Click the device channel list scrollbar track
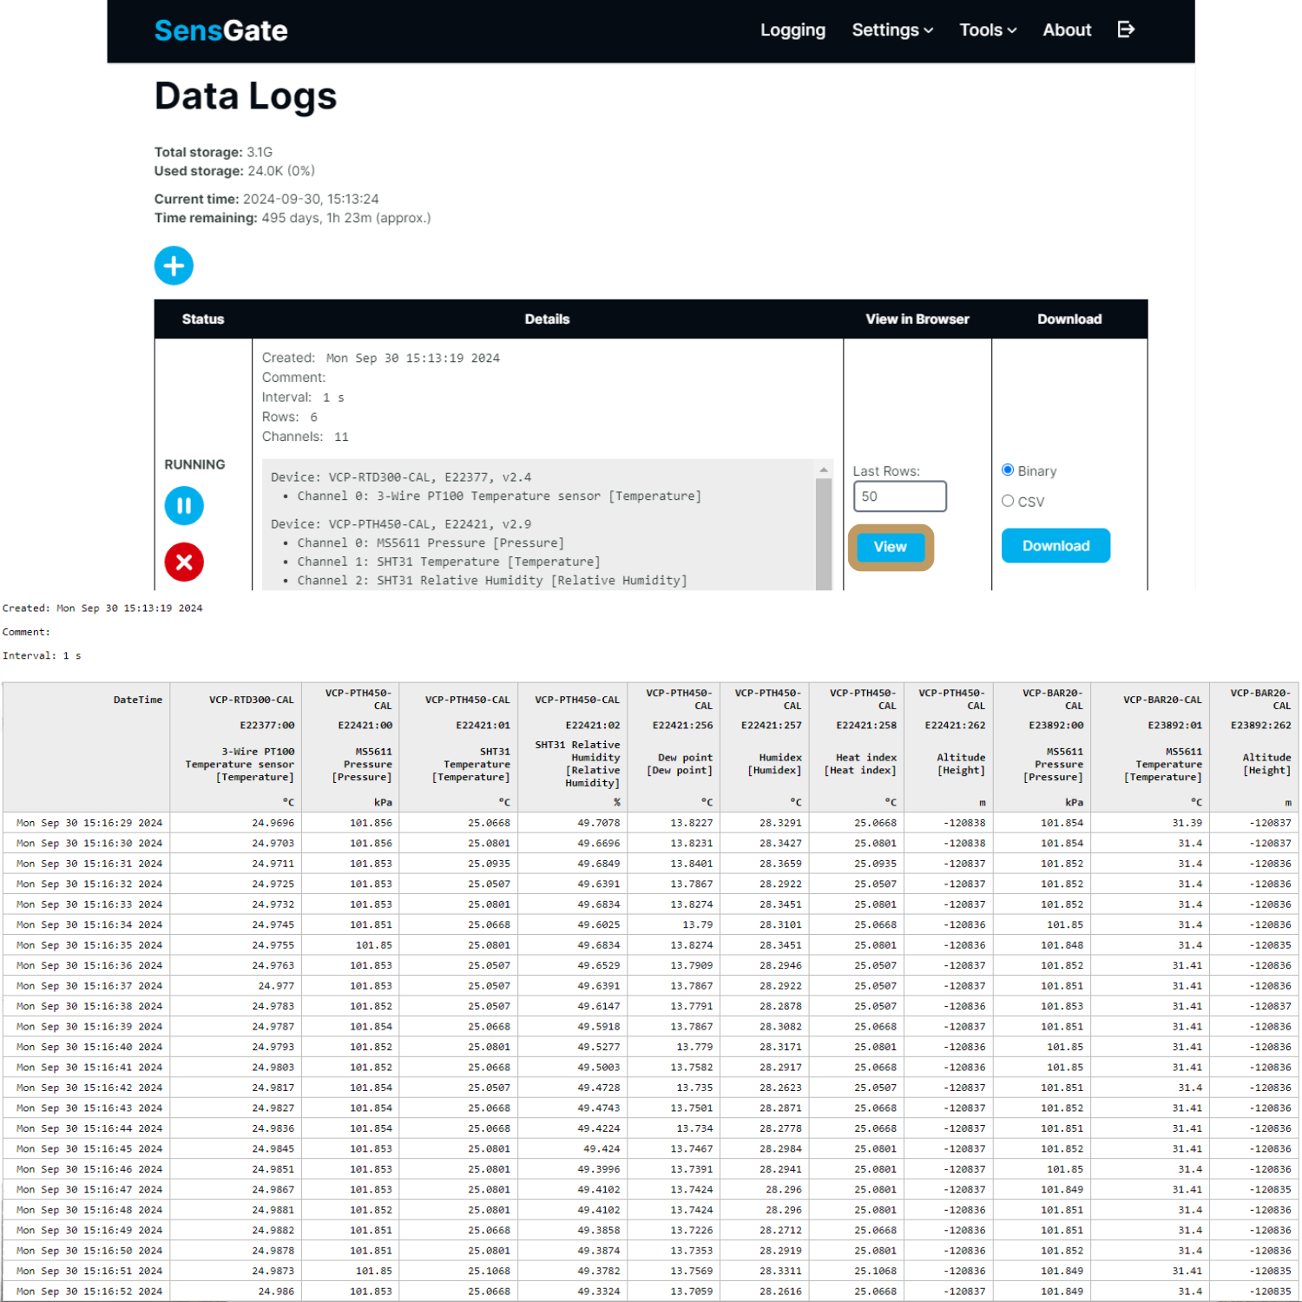This screenshot has height=1302, width=1302. (823, 533)
